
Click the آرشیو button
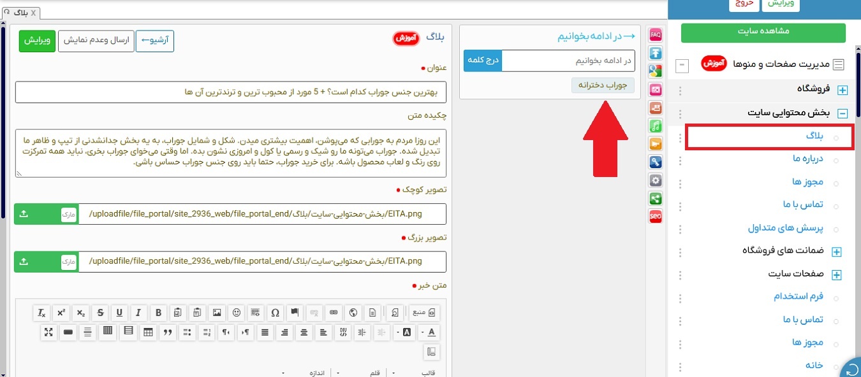(155, 41)
